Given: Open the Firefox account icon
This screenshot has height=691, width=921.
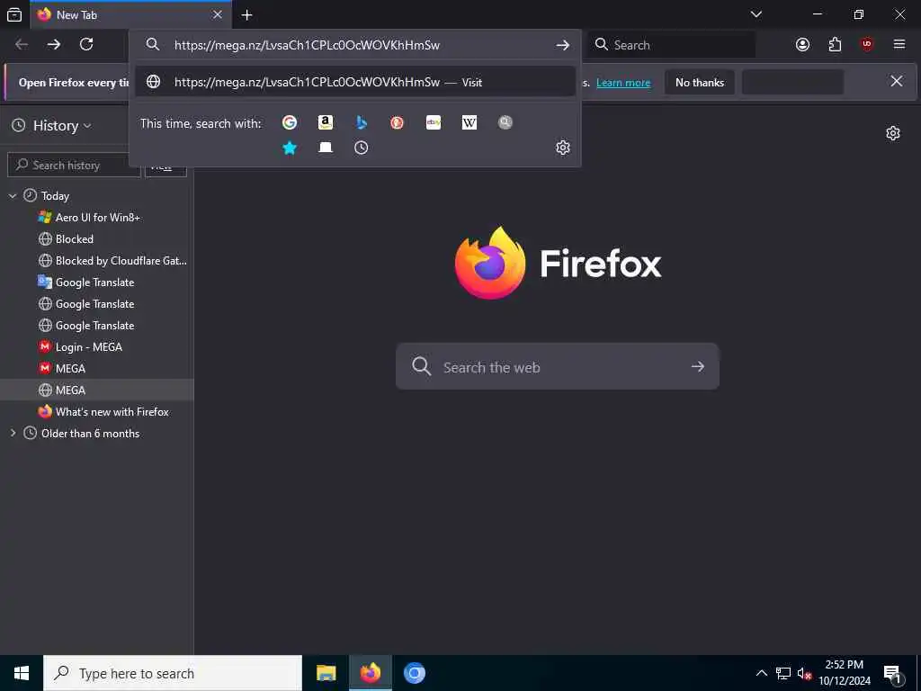Looking at the screenshot, I should click(802, 44).
